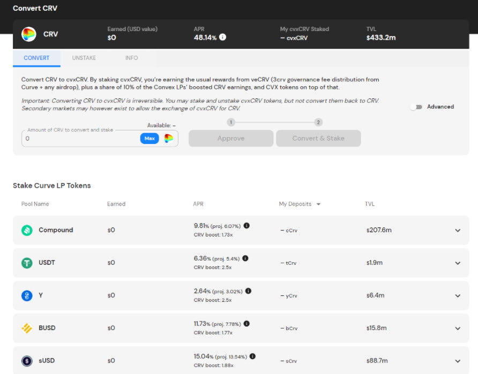Click the APR column header in pool table
Viewport: 478px width, 374px height.
tap(198, 204)
